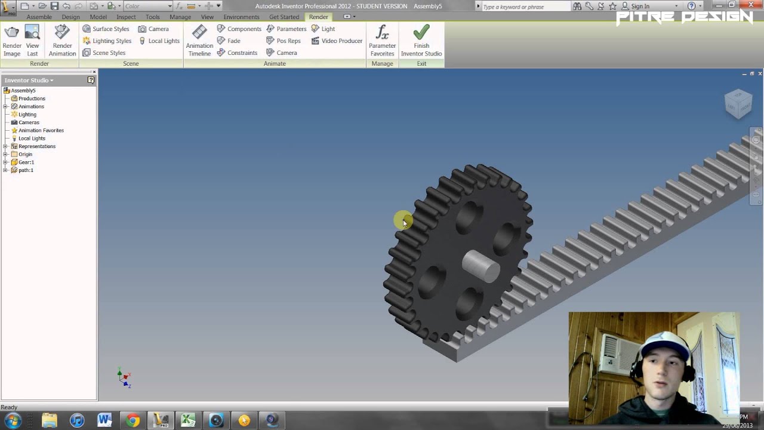The image size is (764, 430).
Task: Switch to the View tab
Action: coord(207,17)
